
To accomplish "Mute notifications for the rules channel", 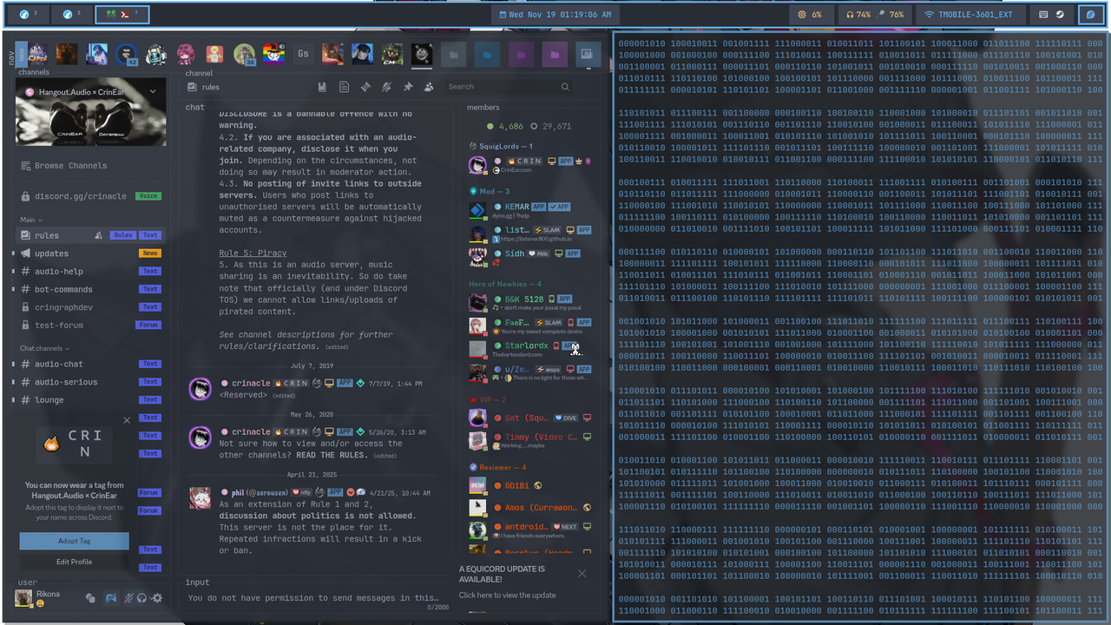I will coord(387,87).
